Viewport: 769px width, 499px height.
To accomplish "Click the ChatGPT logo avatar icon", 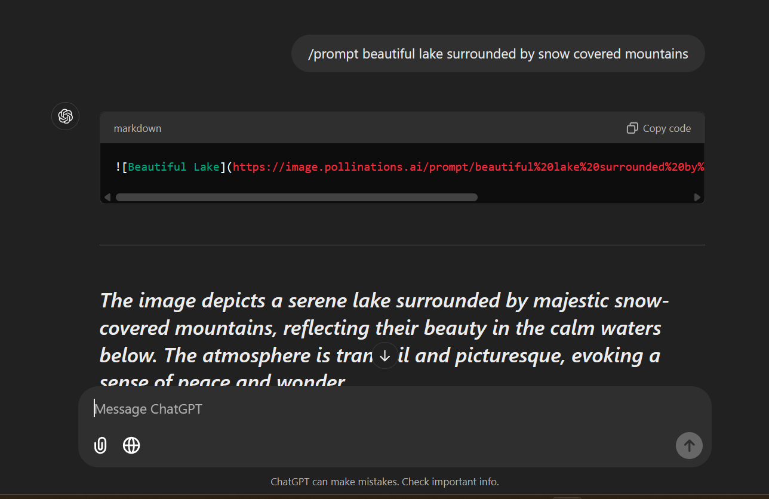I will pos(66,116).
